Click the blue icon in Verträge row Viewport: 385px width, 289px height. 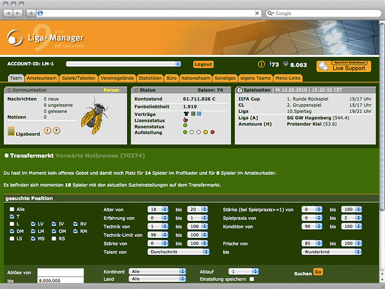(199, 114)
